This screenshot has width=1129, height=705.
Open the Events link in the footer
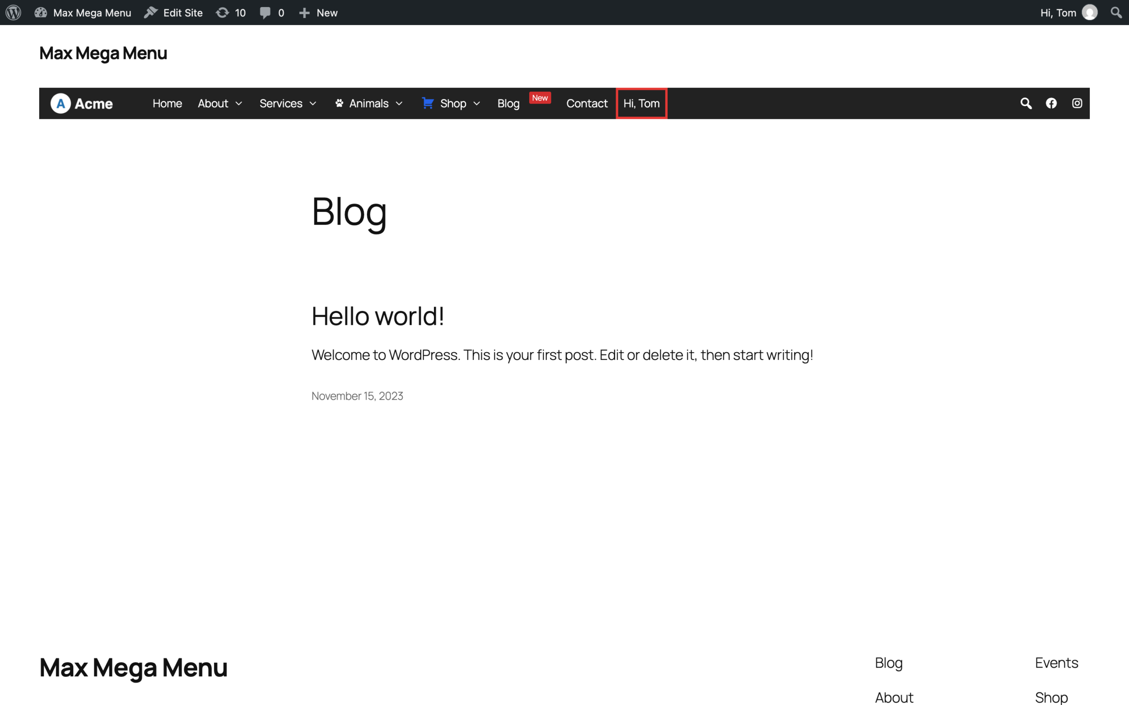1056,663
